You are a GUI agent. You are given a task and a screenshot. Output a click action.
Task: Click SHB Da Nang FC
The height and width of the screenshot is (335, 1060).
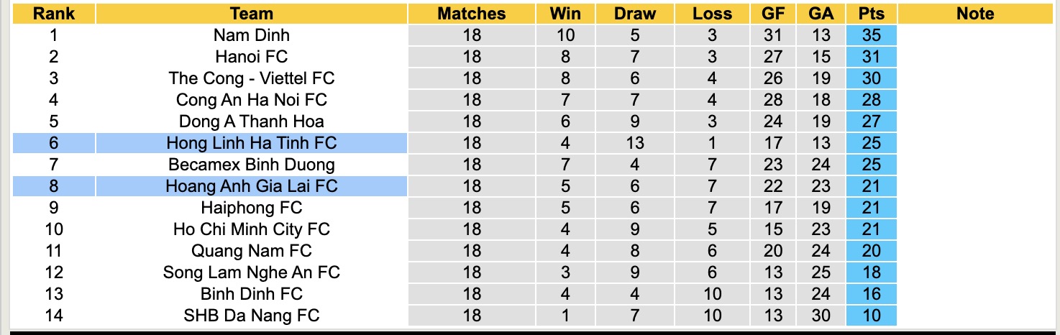252,316
